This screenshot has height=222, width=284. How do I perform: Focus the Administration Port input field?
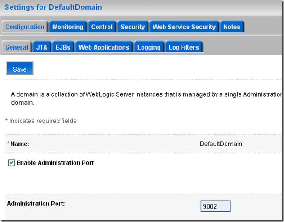pos(215,207)
